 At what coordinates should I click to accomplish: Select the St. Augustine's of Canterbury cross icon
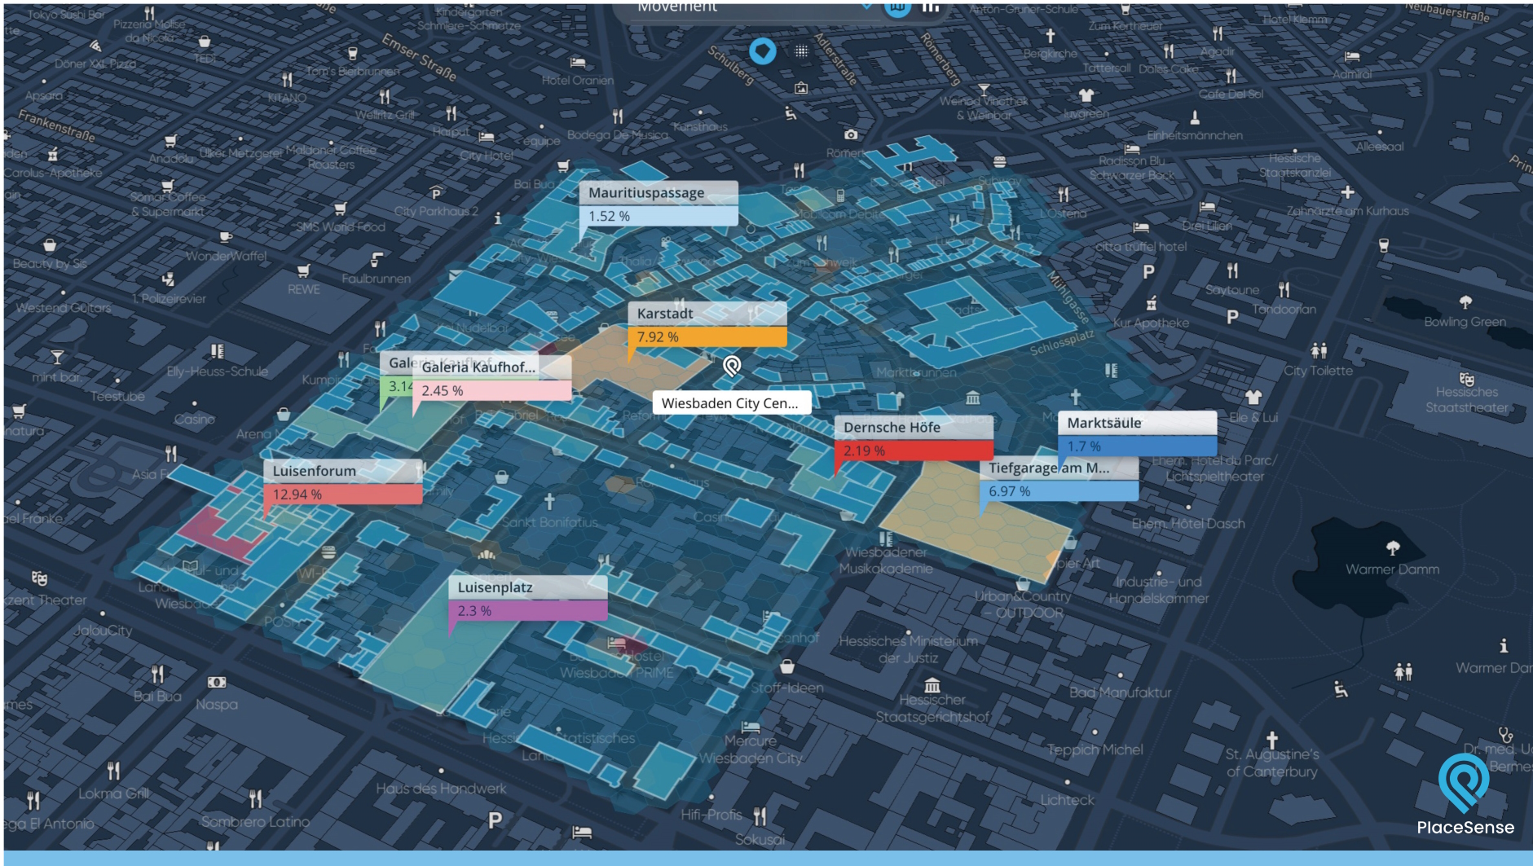tap(1272, 739)
